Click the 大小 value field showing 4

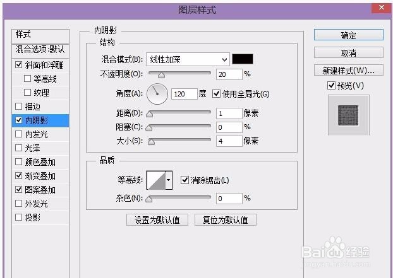229,141
